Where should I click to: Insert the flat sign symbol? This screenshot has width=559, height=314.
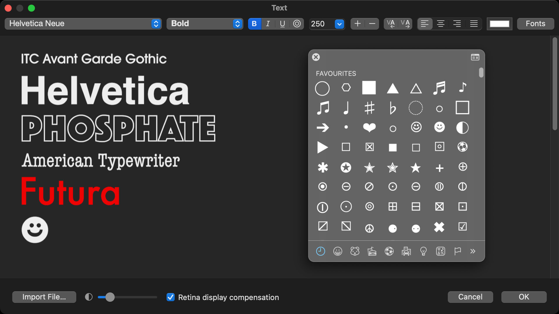point(393,108)
